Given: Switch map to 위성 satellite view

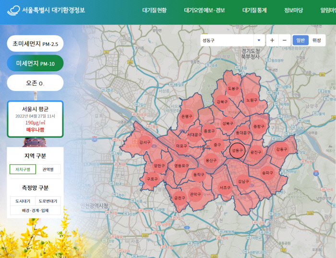Looking at the screenshot, I should [316, 40].
